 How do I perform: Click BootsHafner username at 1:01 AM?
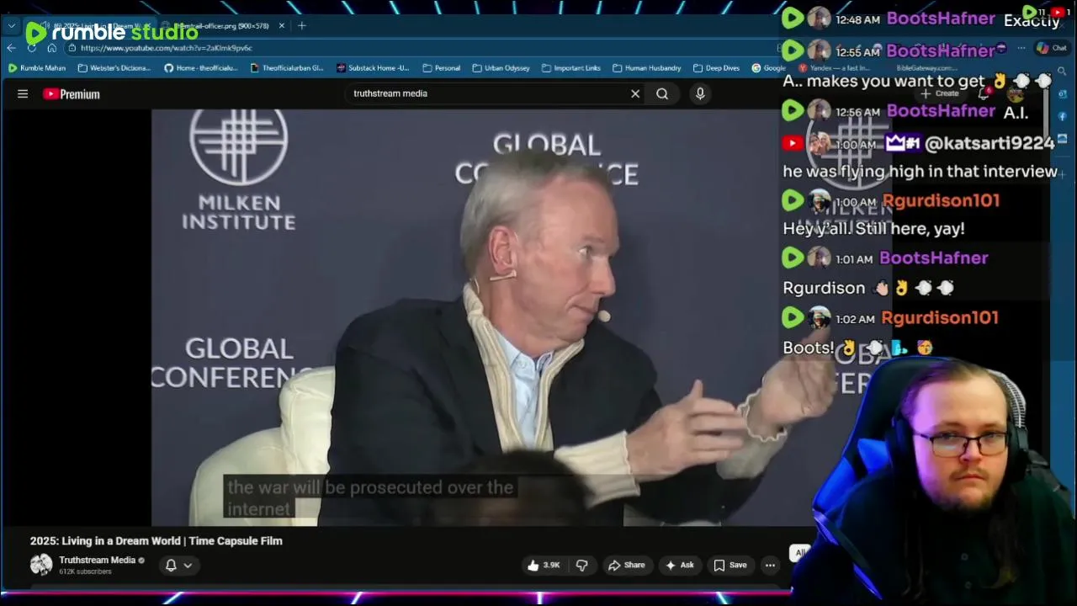(934, 258)
